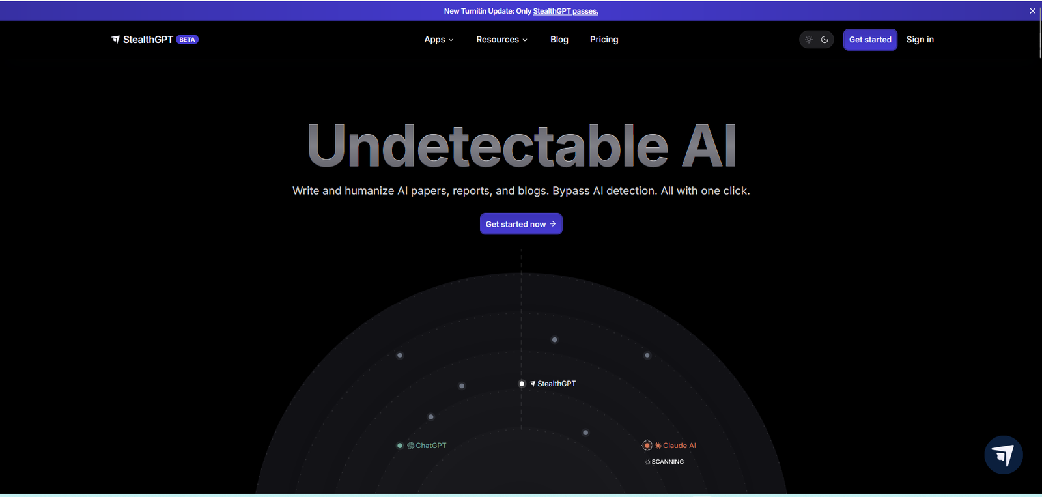Click the header Get started button
Viewport: 1042px width, 497px height.
(x=869, y=40)
